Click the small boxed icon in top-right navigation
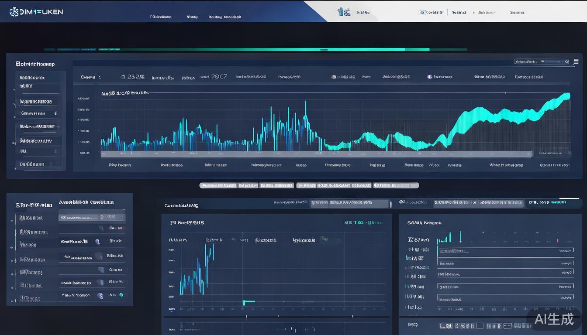 [422, 13]
